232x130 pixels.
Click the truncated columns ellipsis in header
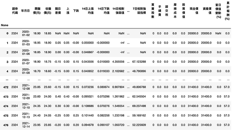coord(128,11)
